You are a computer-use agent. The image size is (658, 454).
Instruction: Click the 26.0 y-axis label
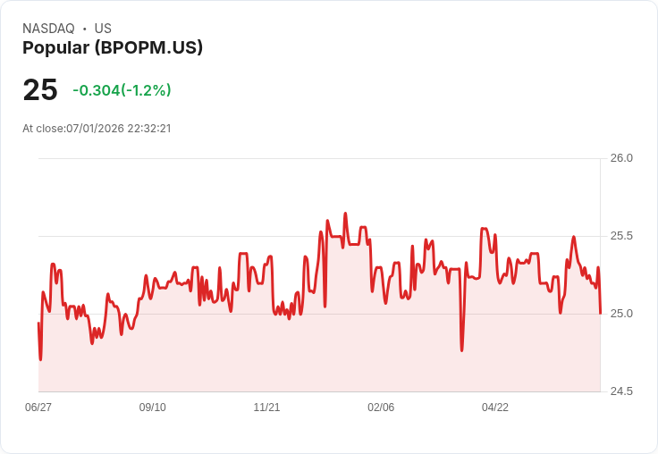pos(621,158)
